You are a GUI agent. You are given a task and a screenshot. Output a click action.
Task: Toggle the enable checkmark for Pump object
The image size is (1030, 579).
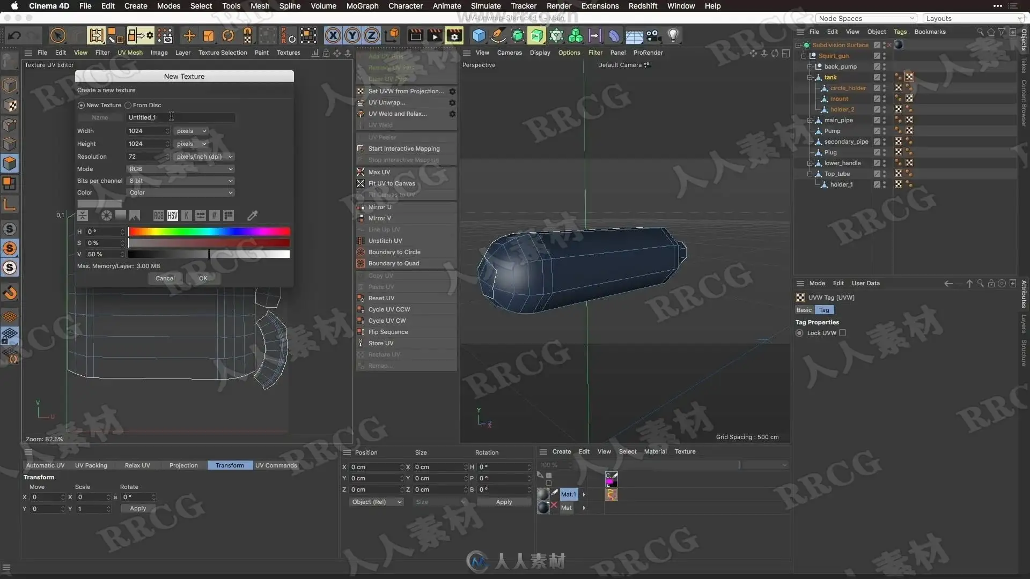pos(877,131)
